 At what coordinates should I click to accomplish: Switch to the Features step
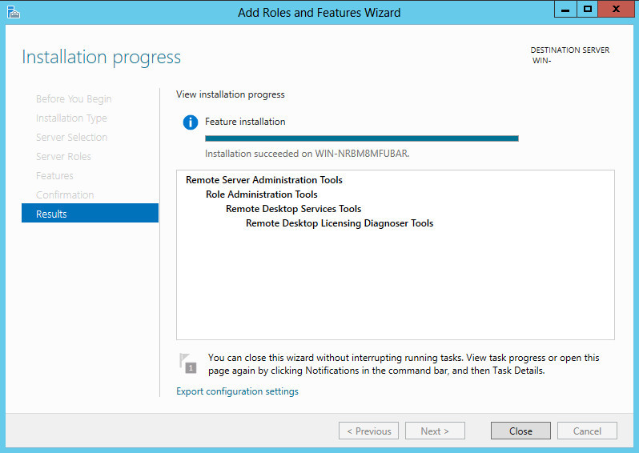[x=54, y=175]
